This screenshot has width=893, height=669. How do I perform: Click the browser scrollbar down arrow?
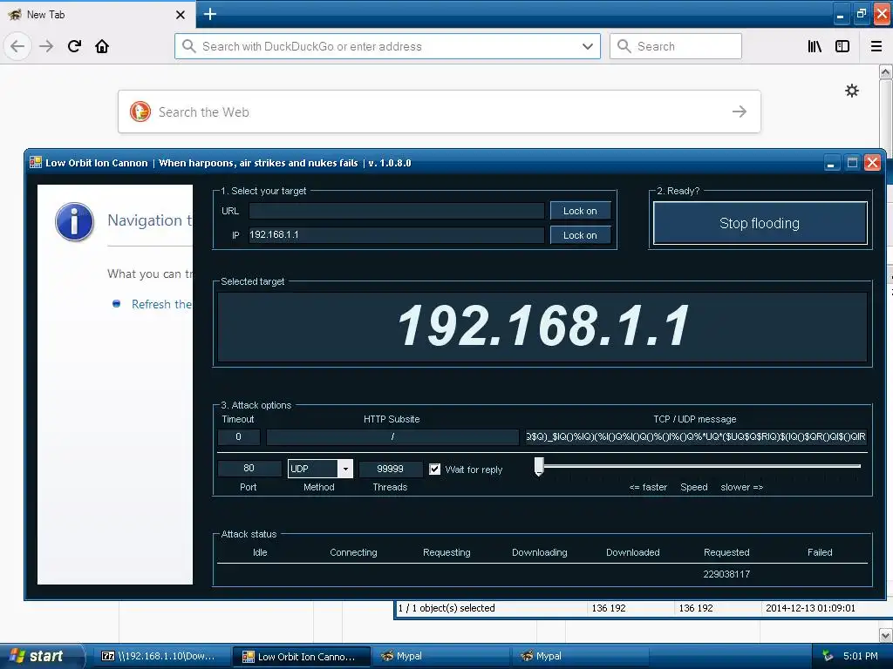886,635
